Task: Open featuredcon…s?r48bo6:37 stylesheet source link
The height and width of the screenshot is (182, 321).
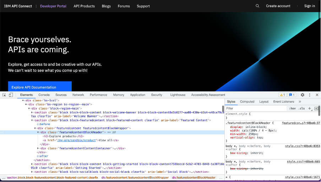Action: coord(301,123)
